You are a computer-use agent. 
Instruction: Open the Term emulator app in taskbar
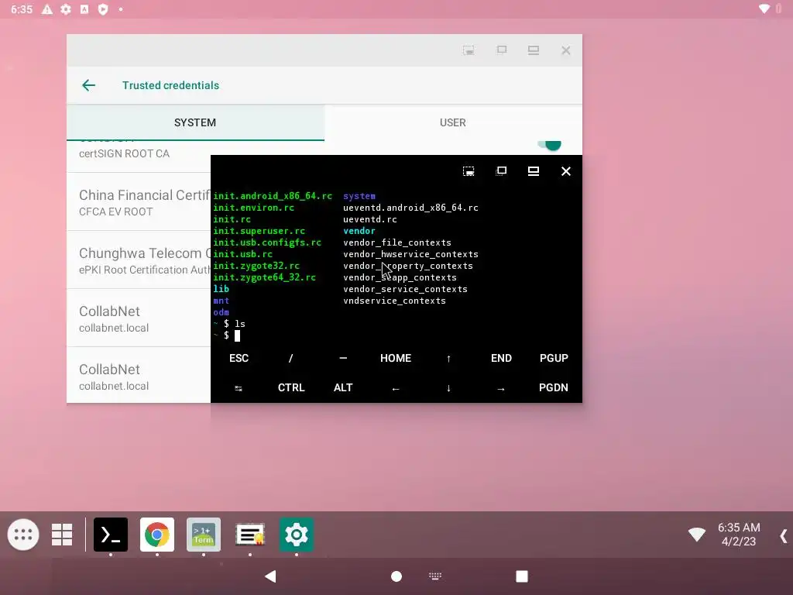tap(204, 535)
